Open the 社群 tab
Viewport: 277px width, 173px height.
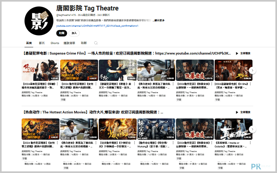tap(84, 43)
